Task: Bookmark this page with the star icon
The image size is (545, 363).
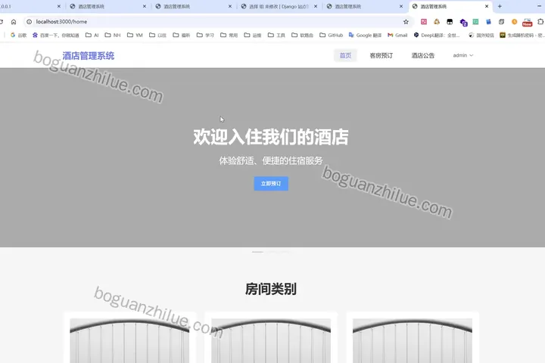Action: click(406, 22)
